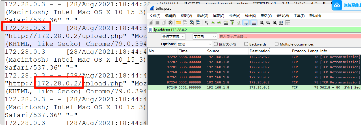Open the 工具(T) menu
Image resolution: width=361 pixels, height=125 pixels.
tap(299, 16)
